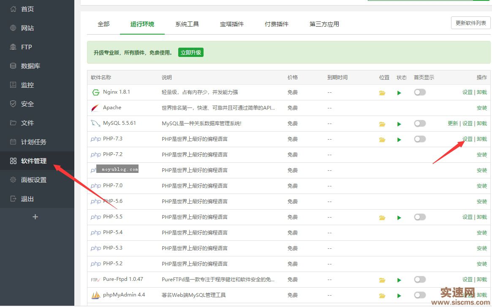This screenshot has width=492, height=307.
Task: Switch to the 宝塔插件 tab
Action: (232, 24)
